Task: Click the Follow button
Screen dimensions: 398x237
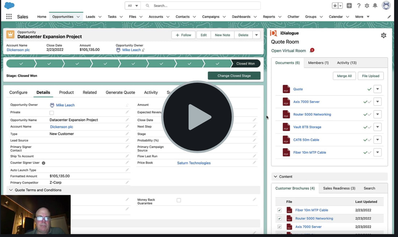Action: [183, 35]
